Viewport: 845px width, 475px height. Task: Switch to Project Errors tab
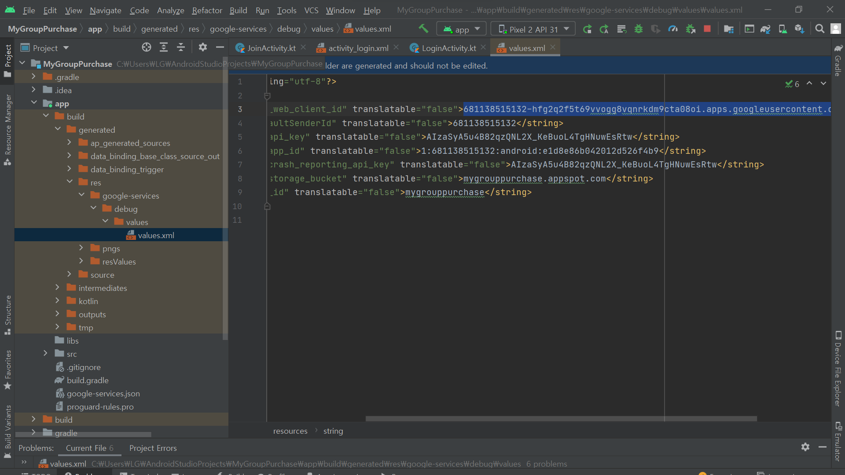pos(153,448)
